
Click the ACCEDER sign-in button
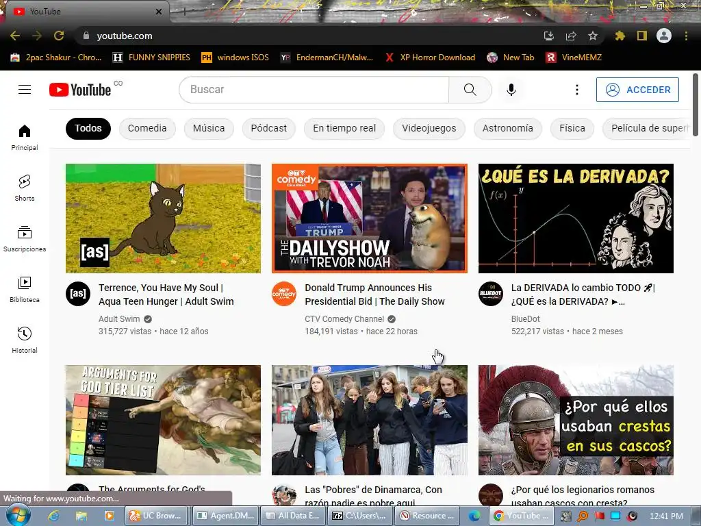tap(637, 90)
